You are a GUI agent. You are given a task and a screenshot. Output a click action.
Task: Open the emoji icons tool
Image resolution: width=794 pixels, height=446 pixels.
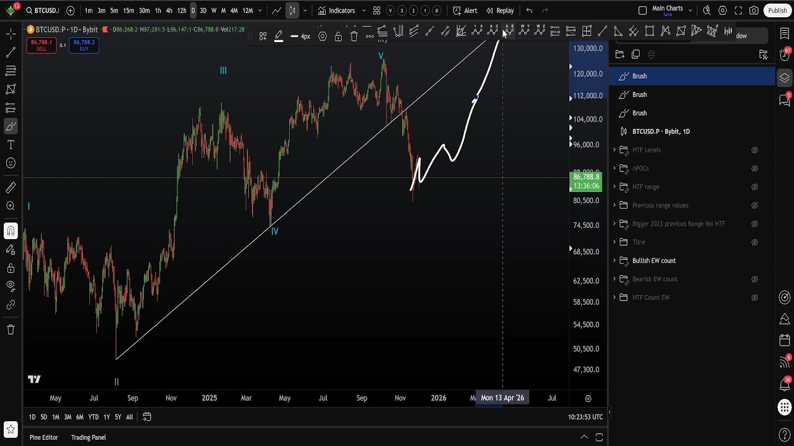click(11, 164)
